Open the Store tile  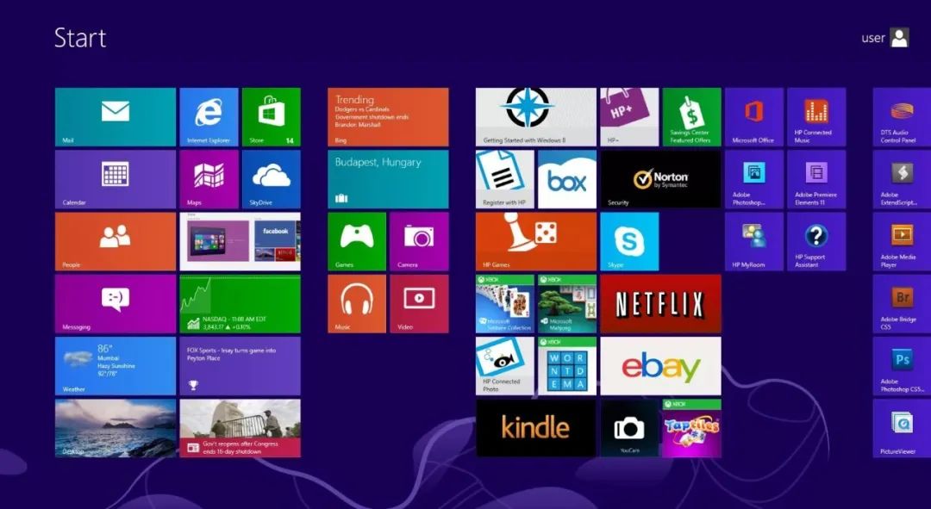pyautogui.click(x=272, y=117)
